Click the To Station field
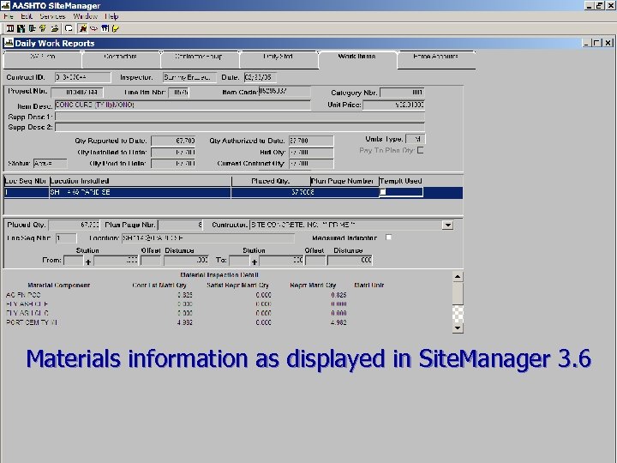617x463 pixels. [x=239, y=261]
